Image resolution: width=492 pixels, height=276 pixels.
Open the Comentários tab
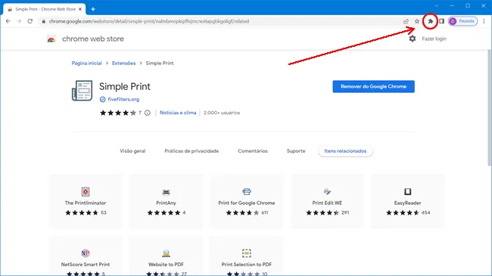(253, 151)
